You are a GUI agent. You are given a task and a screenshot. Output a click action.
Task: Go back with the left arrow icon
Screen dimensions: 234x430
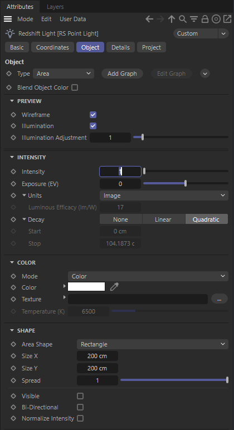149,19
